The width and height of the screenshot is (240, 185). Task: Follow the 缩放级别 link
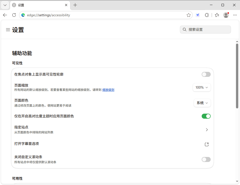[x=108, y=90]
